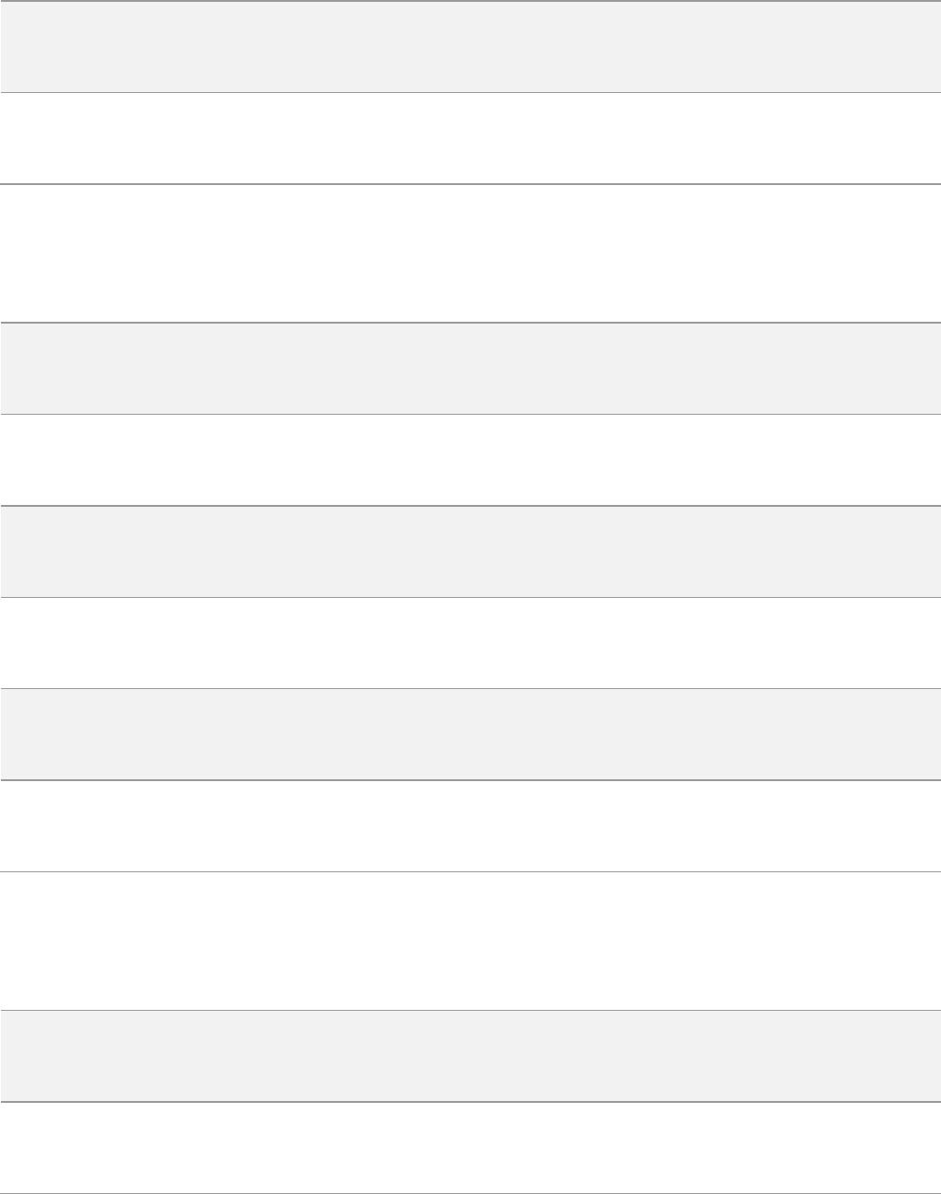941x1194 pixels.
Task: Click the divider line under the third gray row
Action: click(x=470, y=596)
